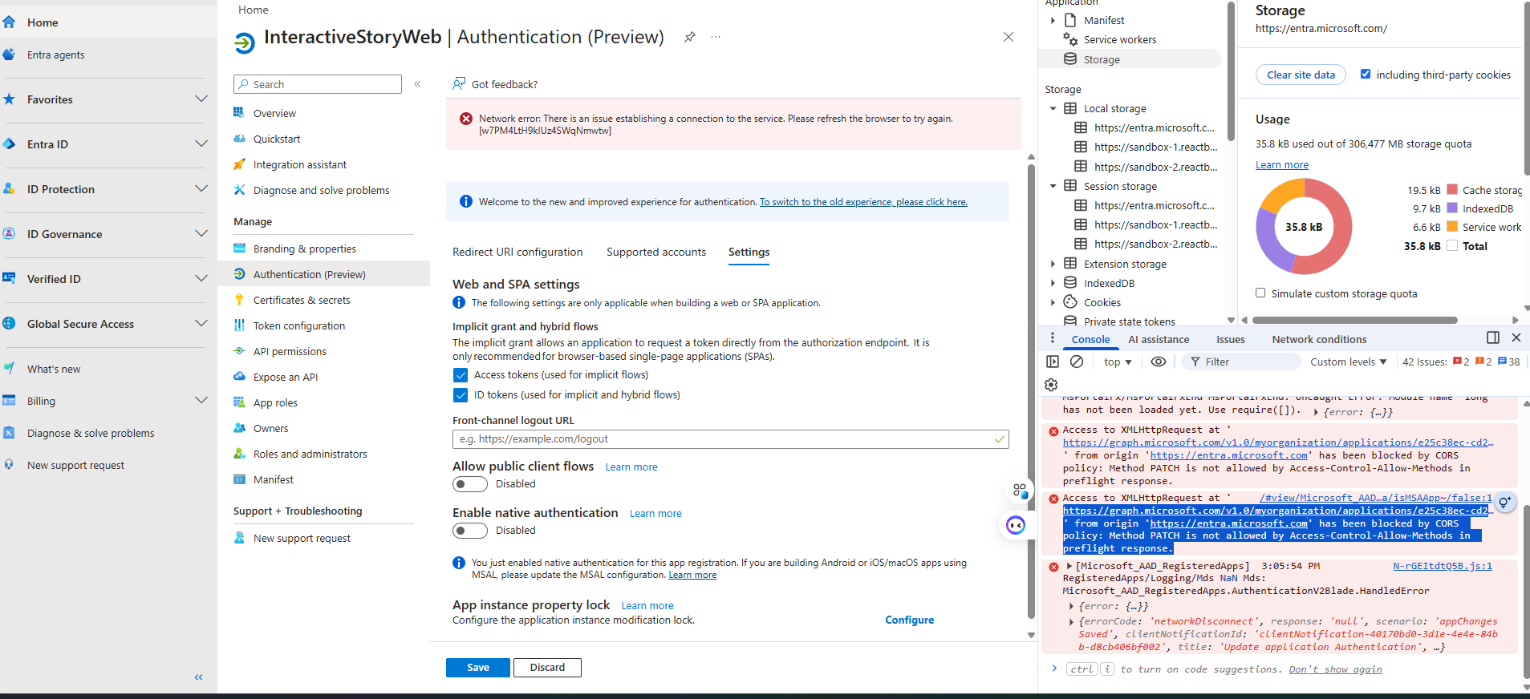Viewport: 1530px width, 699px height.
Task: Open the Expose an API item
Action: (x=285, y=377)
